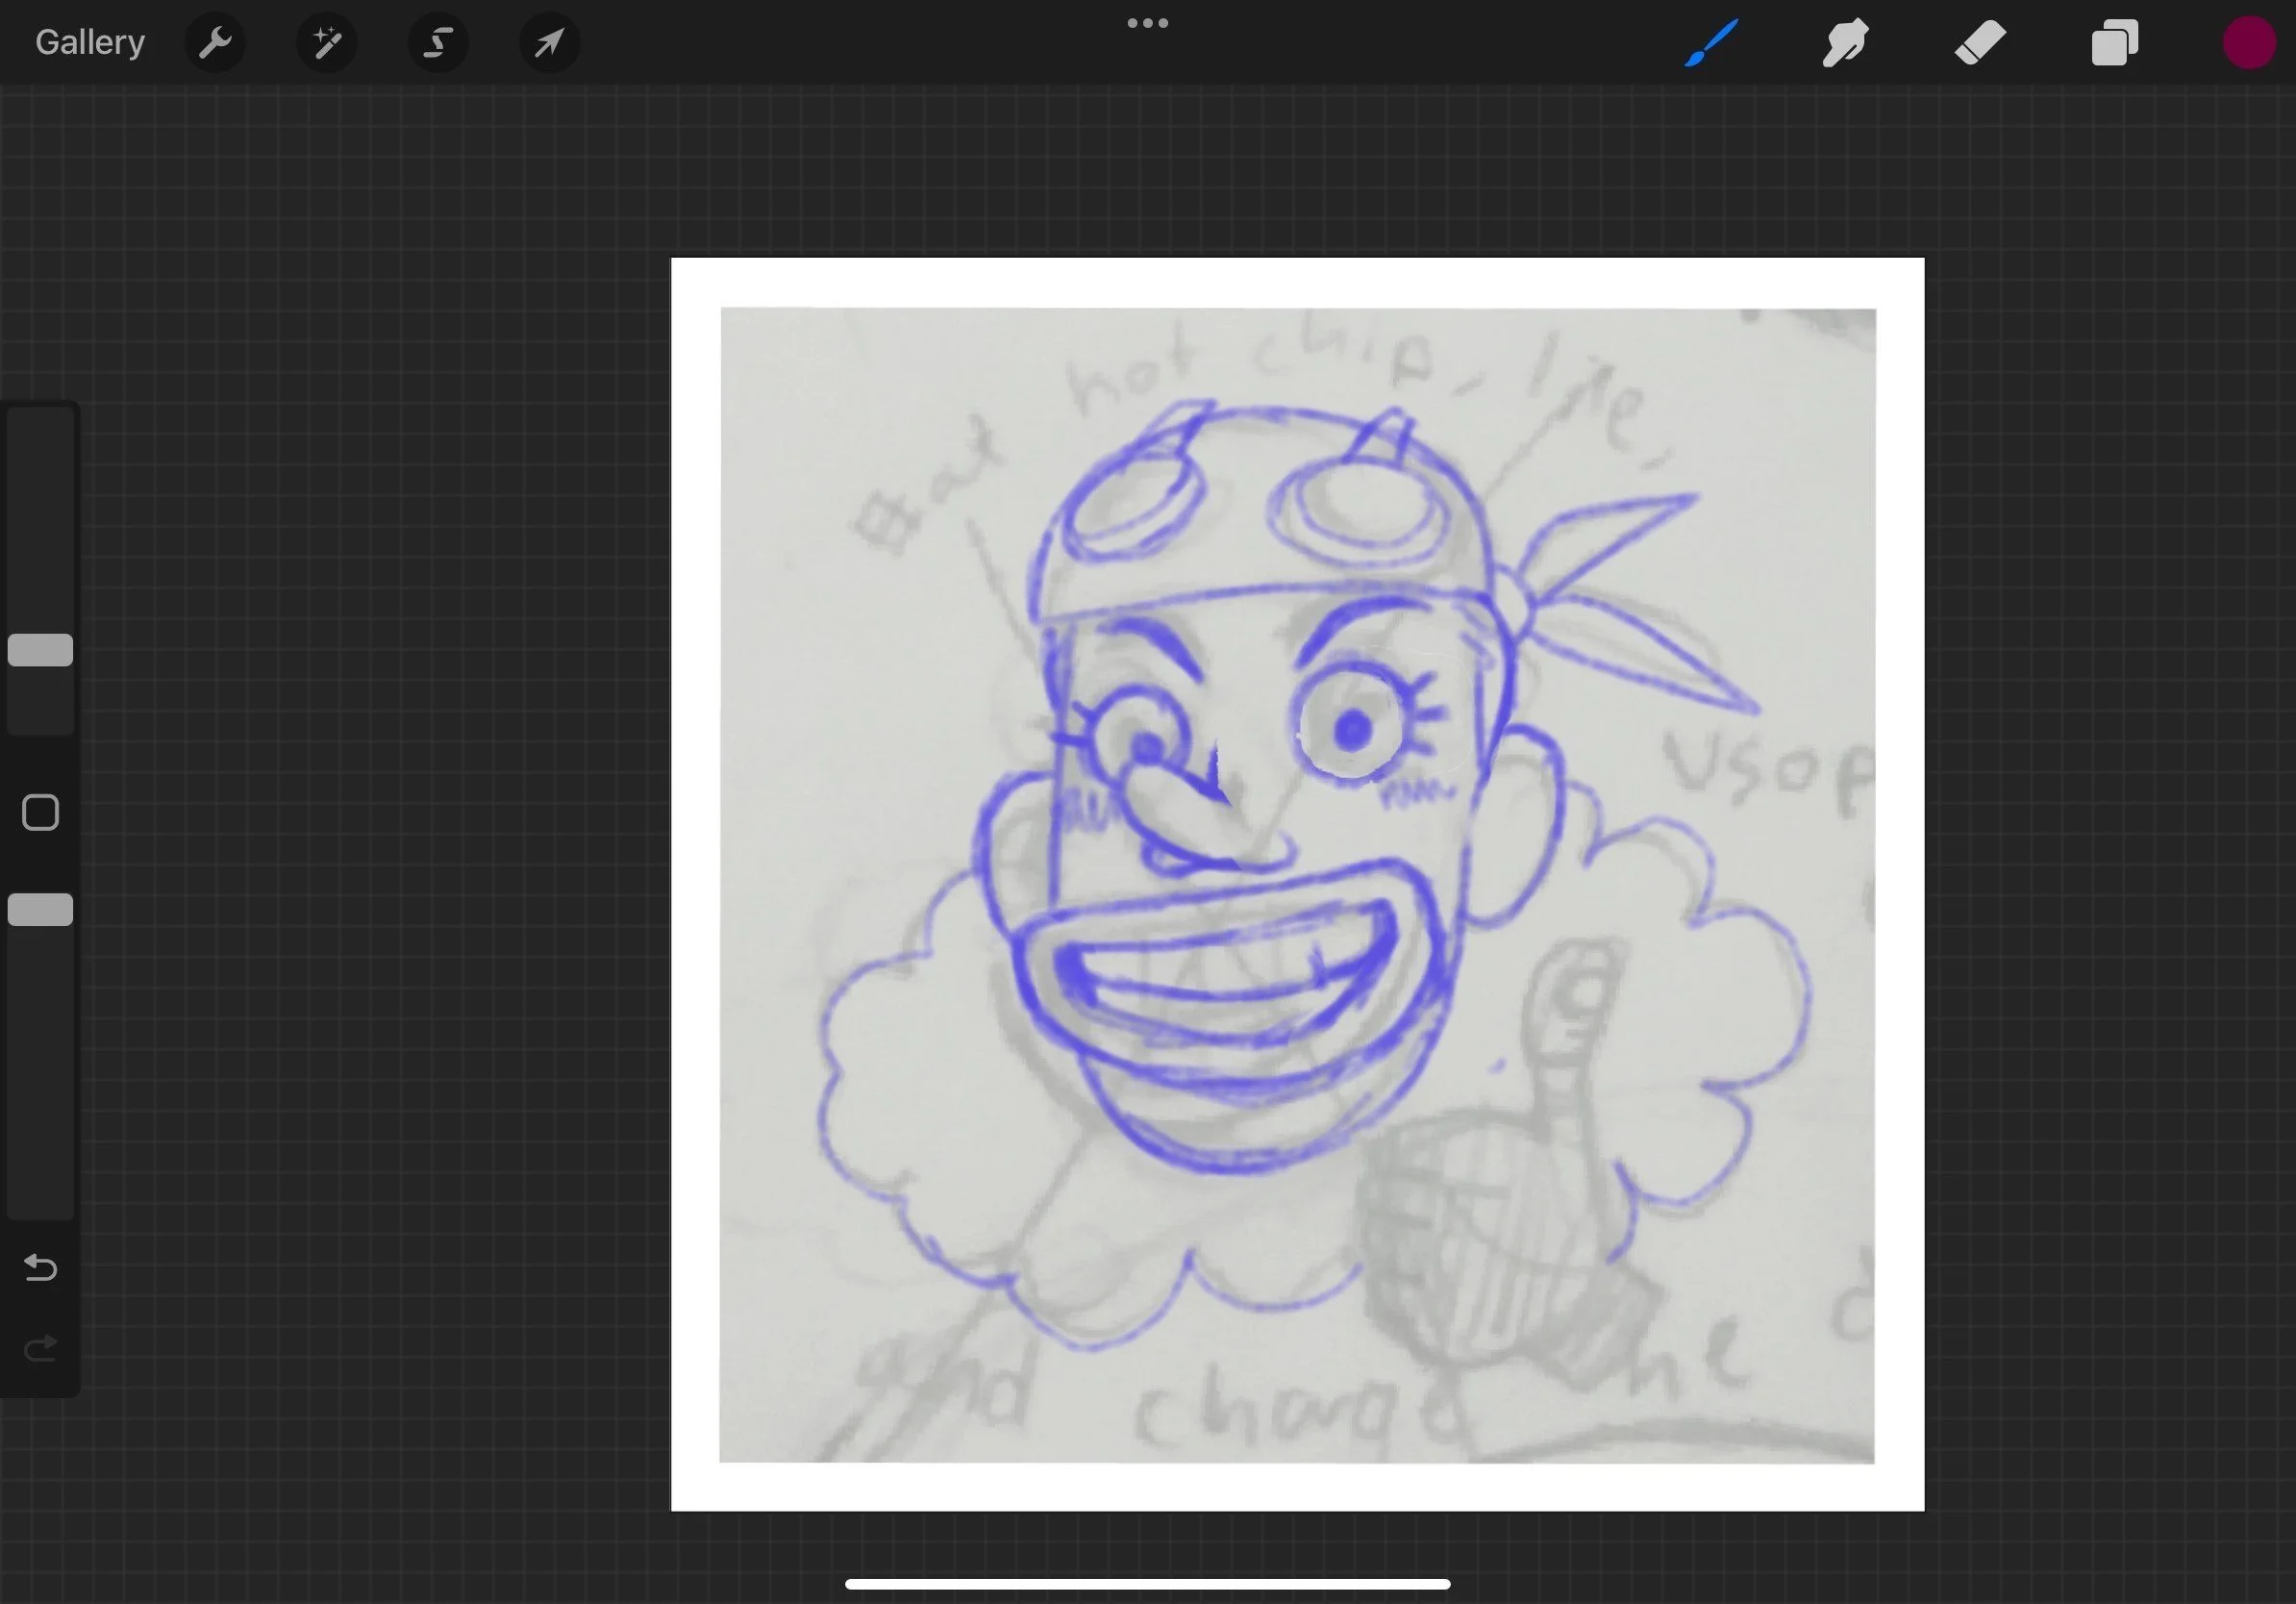Viewport: 2296px width, 1604px height.
Task: Return to the Gallery
Action: (90, 43)
